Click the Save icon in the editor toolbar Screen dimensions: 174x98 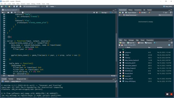point(12,13)
